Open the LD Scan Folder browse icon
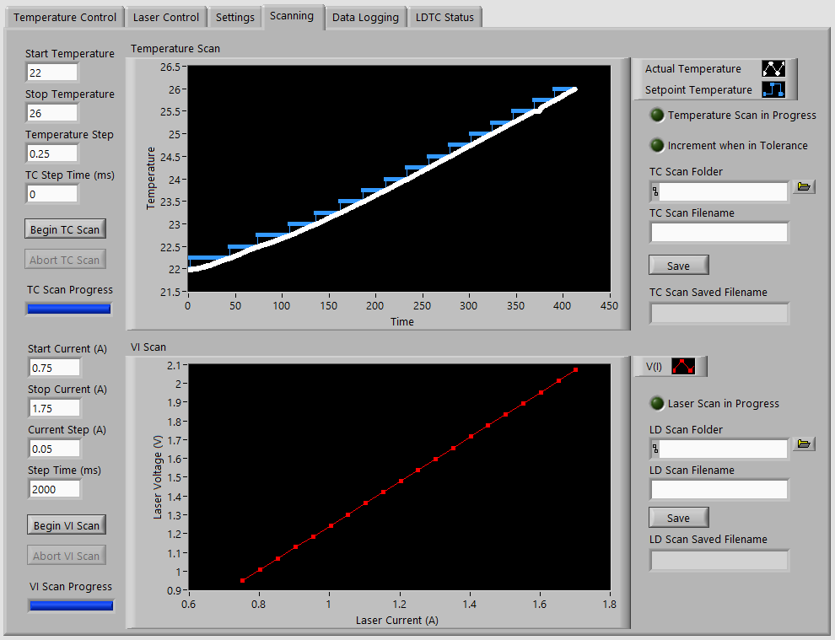Screen dimensions: 835x640 click(x=804, y=444)
